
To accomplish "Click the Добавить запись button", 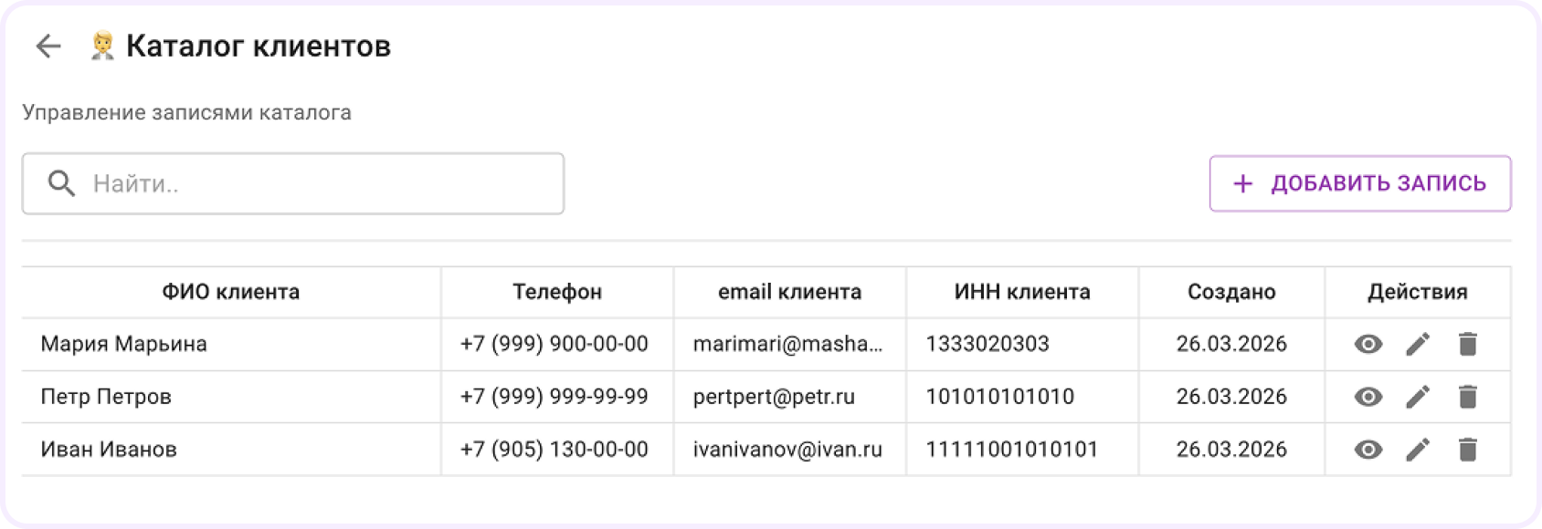I will (1360, 183).
